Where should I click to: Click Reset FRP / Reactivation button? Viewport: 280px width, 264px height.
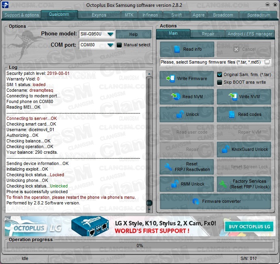[x=187, y=167]
